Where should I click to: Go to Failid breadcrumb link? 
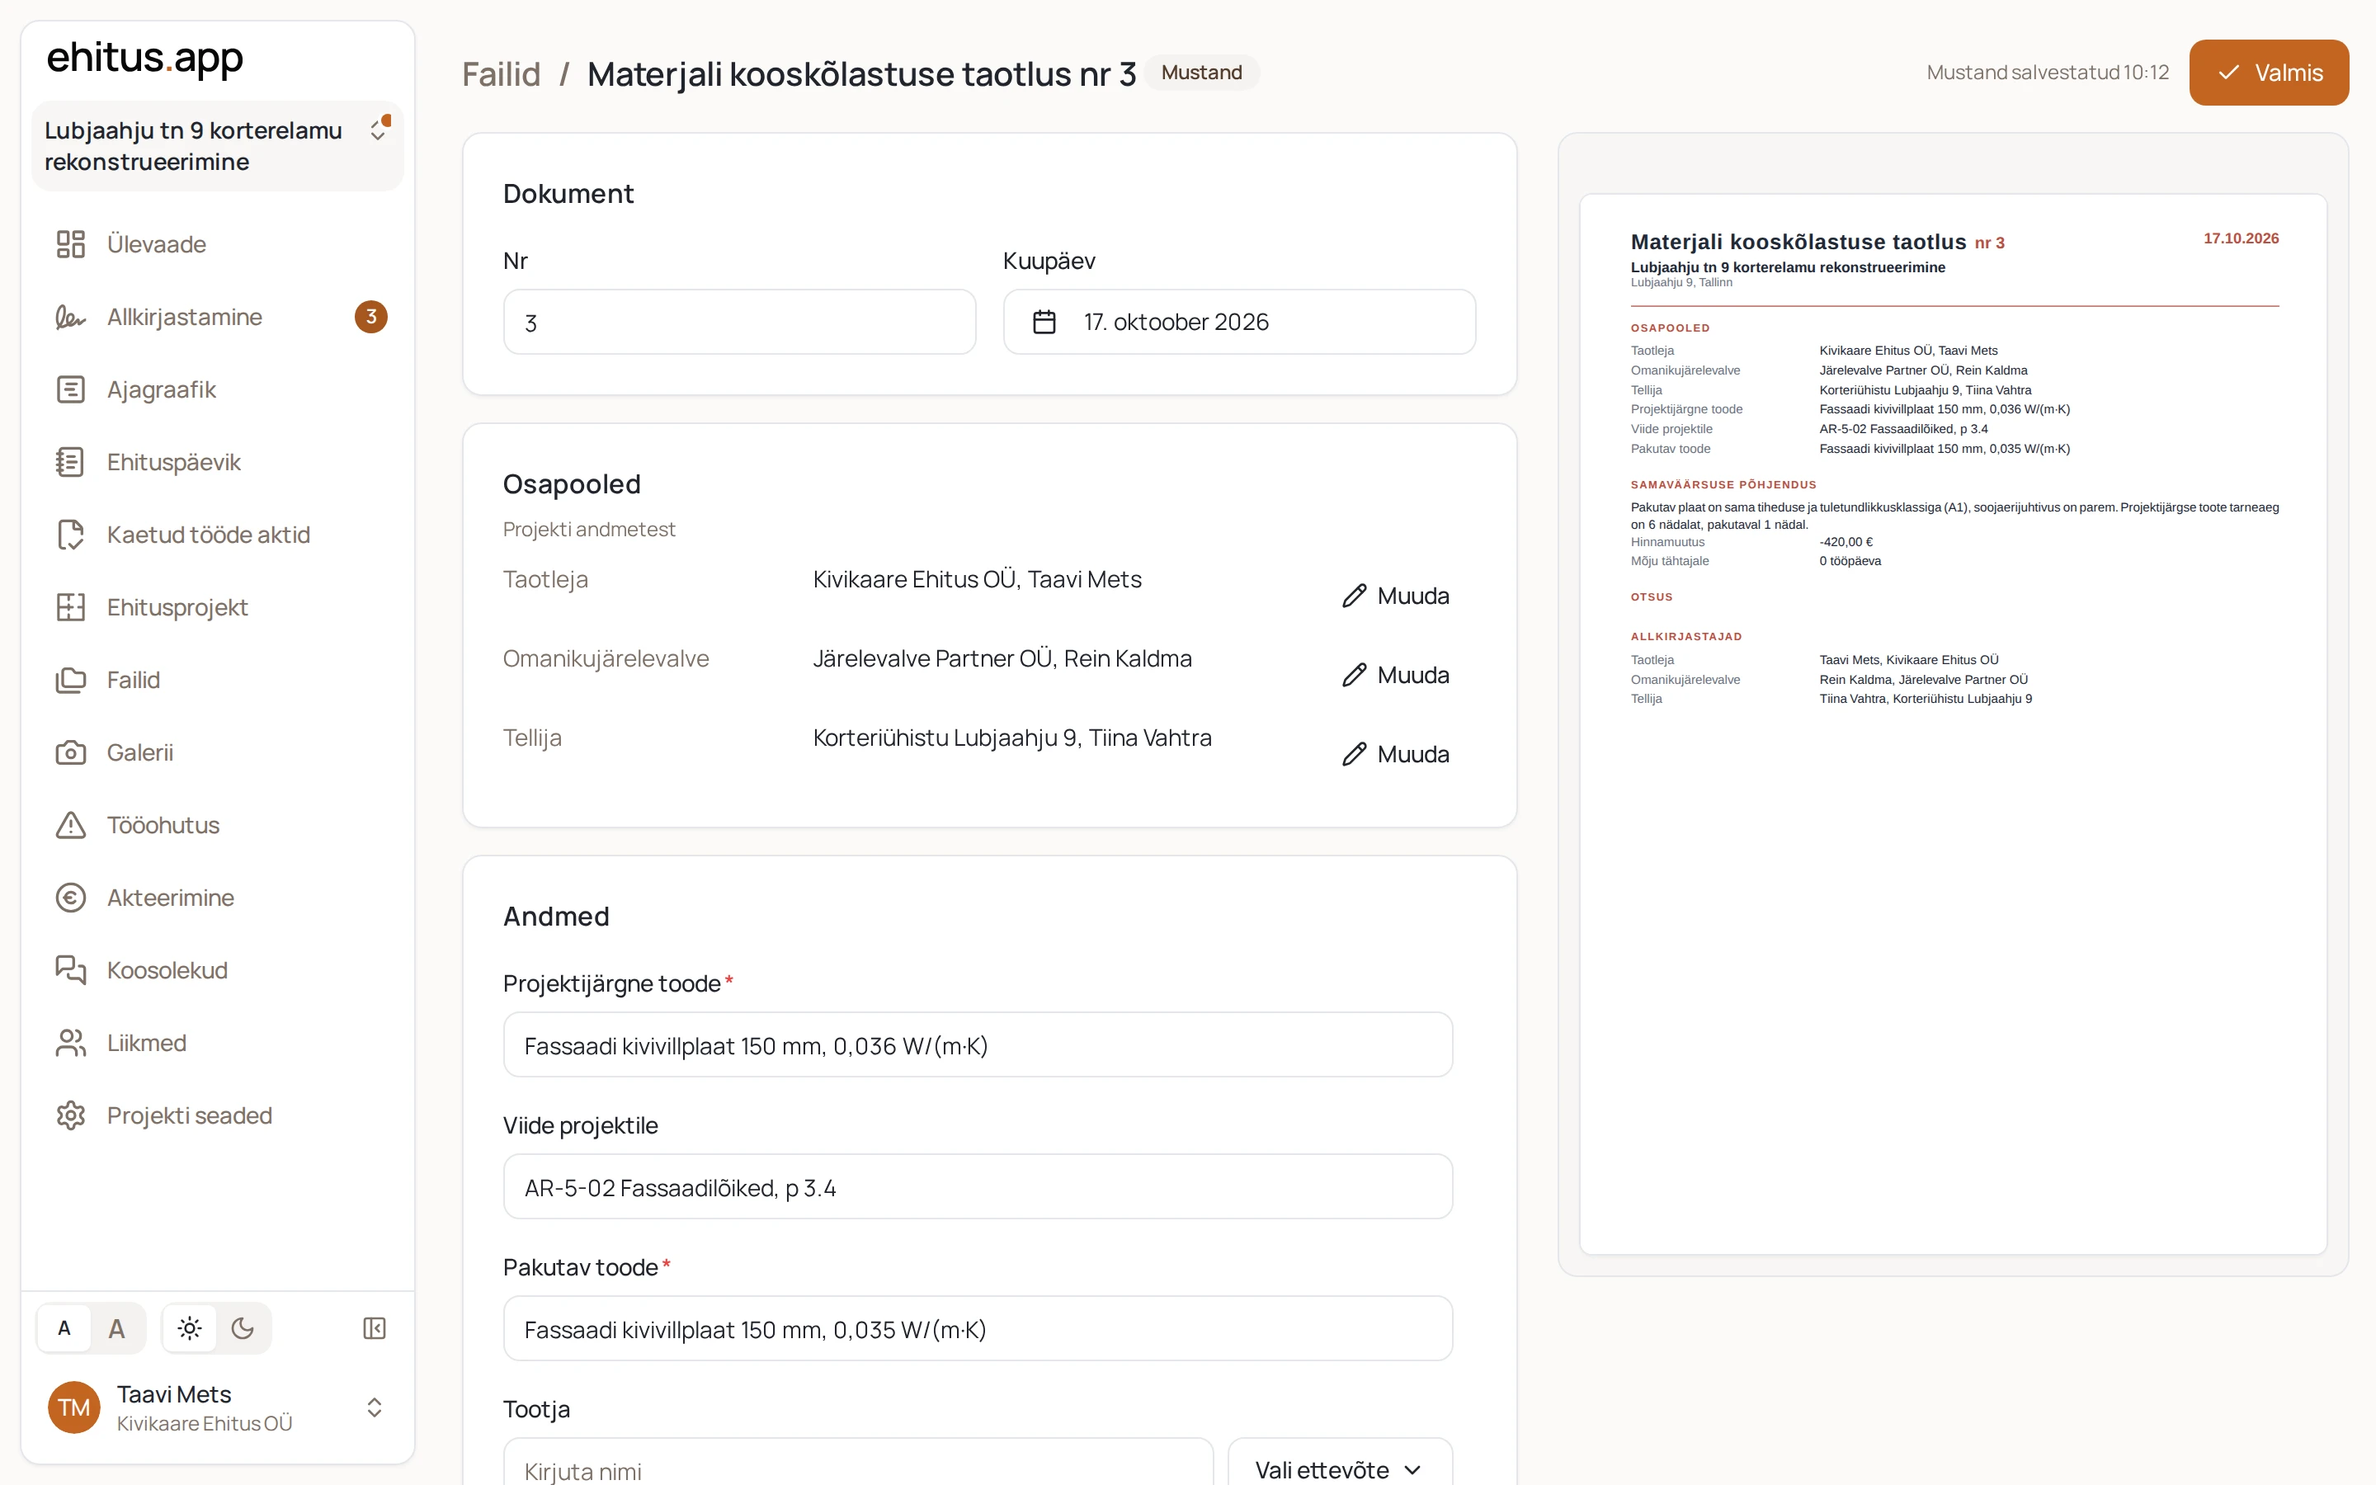point(501,73)
